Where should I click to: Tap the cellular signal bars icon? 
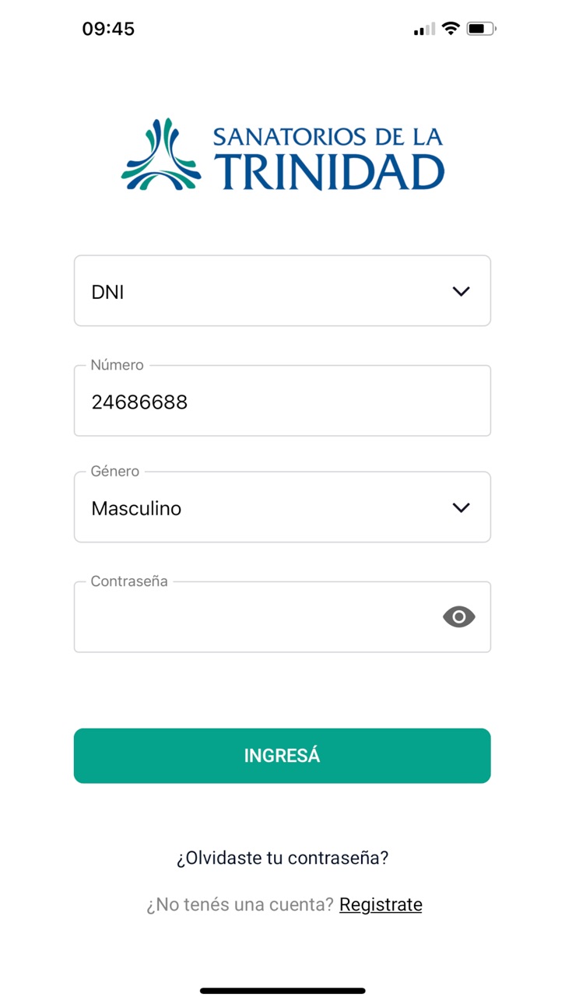[424, 29]
